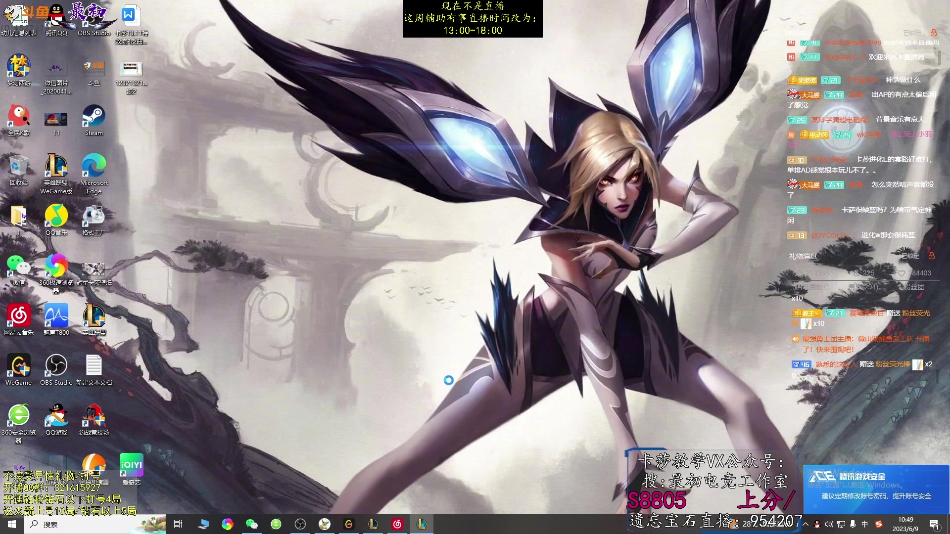Open the Windows notification center

click(x=935, y=525)
